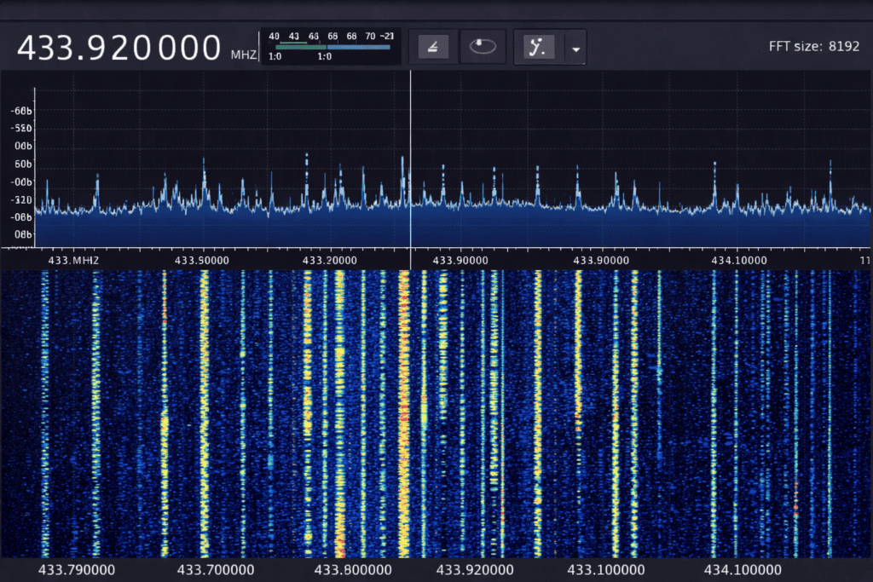Click the 434.10000 spectrum axis label
873x582 pixels.
(x=739, y=261)
